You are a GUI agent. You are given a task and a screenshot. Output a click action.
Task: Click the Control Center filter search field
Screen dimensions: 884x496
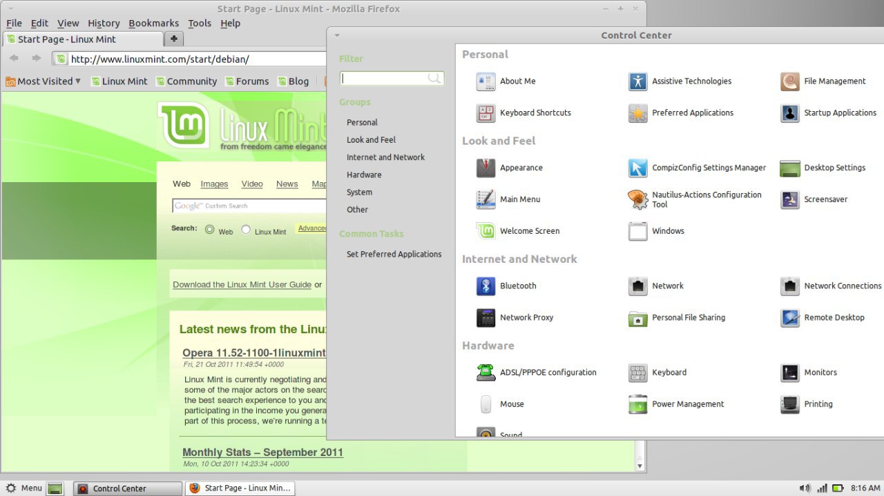click(x=392, y=79)
